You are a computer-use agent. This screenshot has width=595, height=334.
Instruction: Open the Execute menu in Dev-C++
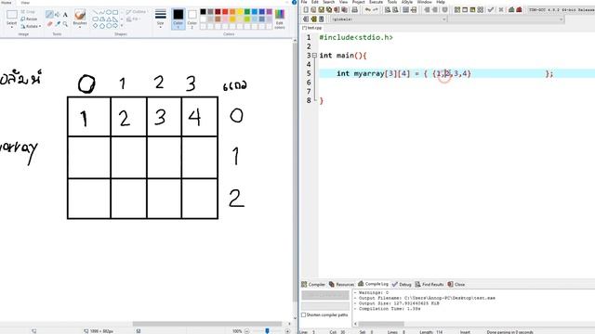click(376, 2)
